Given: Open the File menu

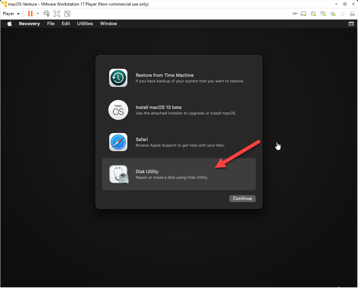Looking at the screenshot, I should point(51,24).
